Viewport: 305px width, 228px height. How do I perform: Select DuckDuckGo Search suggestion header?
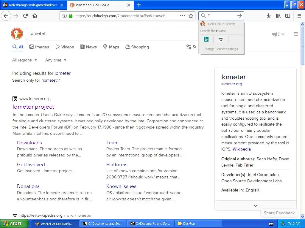[221, 24]
